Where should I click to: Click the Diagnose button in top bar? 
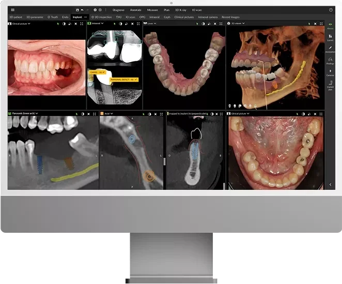pos(118,10)
